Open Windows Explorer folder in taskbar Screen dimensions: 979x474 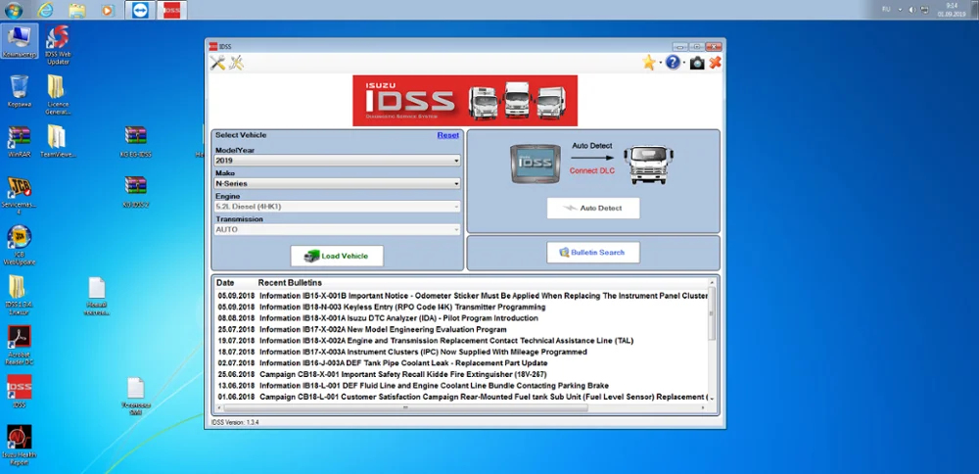pos(76,10)
